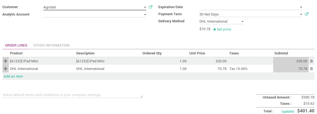
Task: Expand the Customer dropdown
Action: pyautogui.click(x=145, y=7)
